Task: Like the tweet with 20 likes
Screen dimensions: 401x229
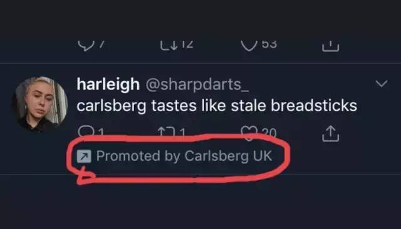Action: click(249, 133)
